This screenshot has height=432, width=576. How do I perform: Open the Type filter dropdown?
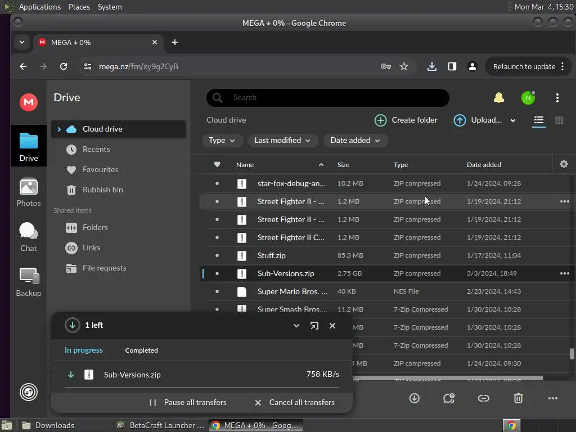tap(222, 140)
